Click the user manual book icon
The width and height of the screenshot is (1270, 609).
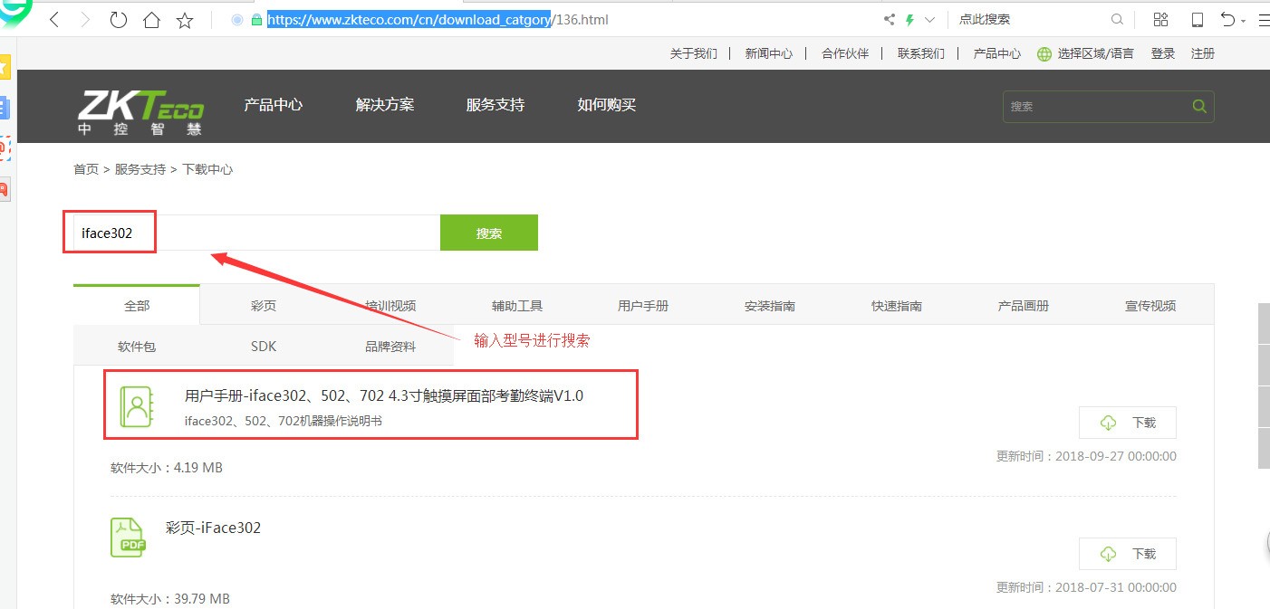pos(138,406)
